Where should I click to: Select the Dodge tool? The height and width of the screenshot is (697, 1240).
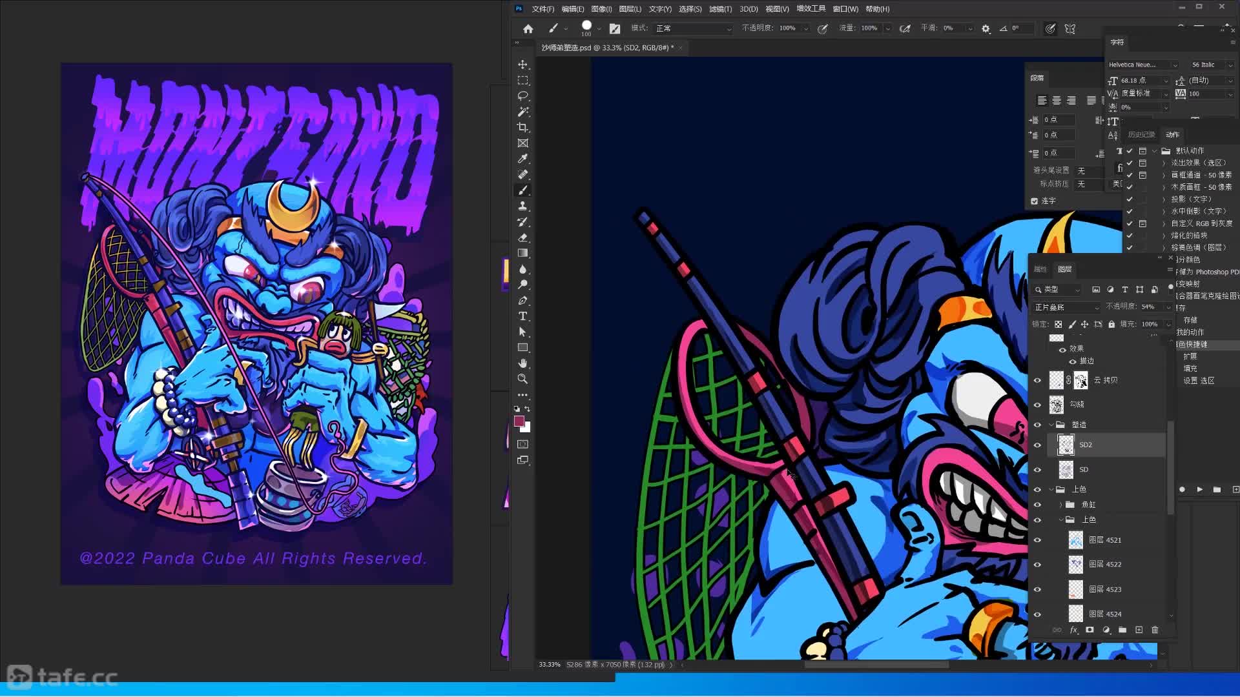click(523, 285)
